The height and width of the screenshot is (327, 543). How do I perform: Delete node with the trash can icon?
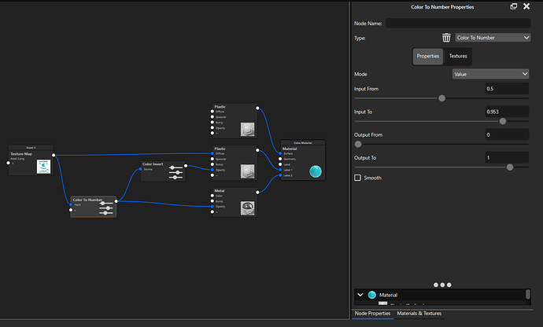pos(446,38)
